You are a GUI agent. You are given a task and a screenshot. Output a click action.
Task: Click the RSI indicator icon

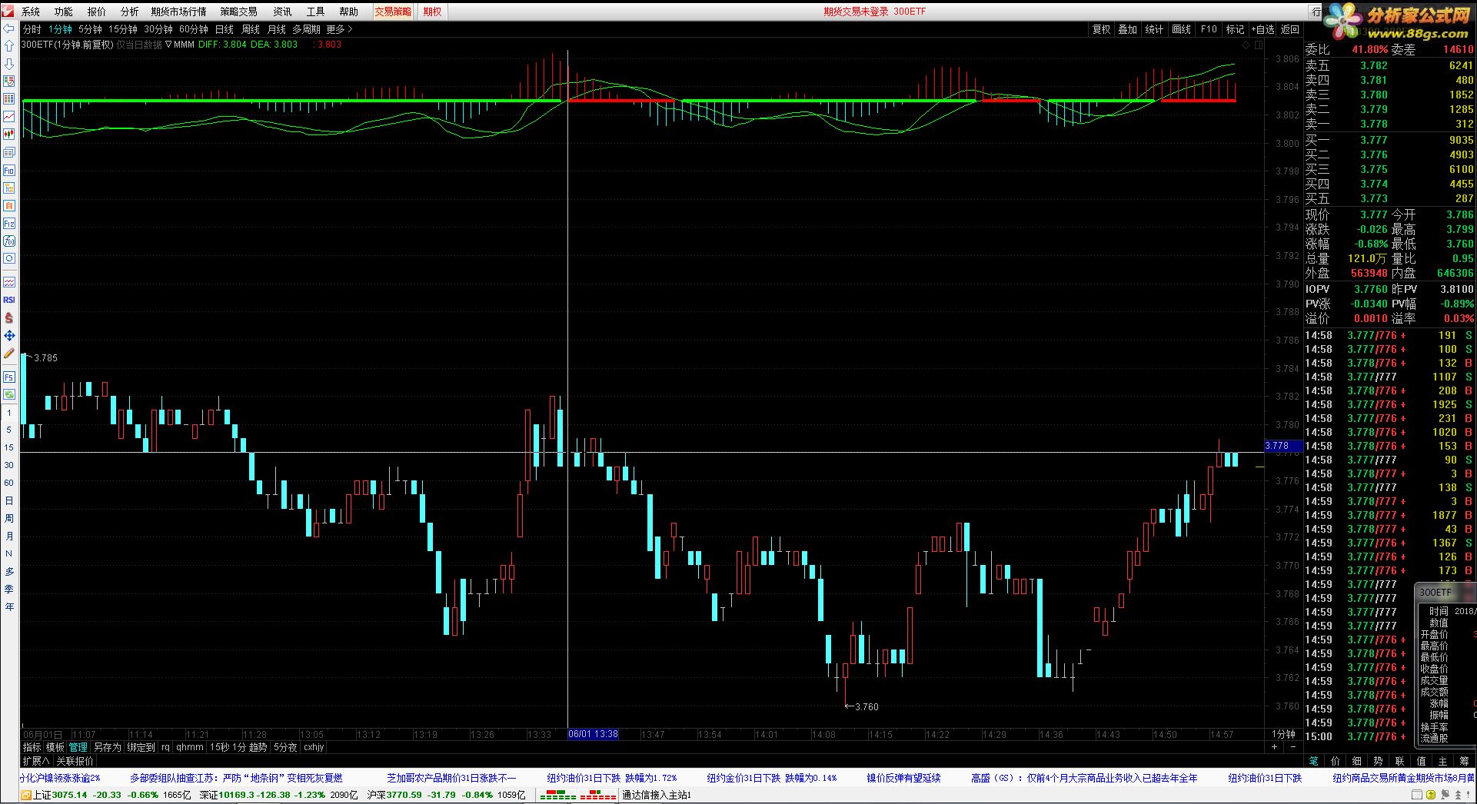(9, 300)
